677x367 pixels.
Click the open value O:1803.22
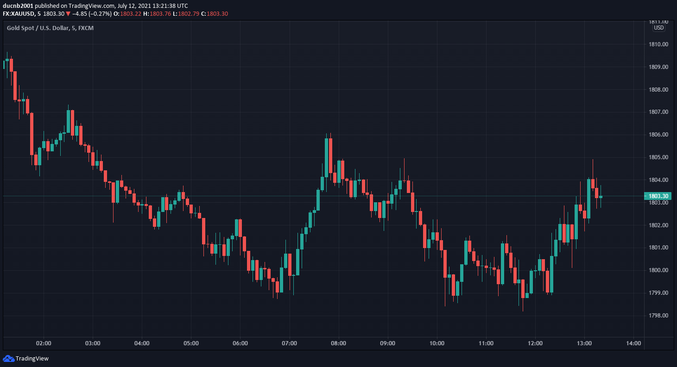[127, 14]
